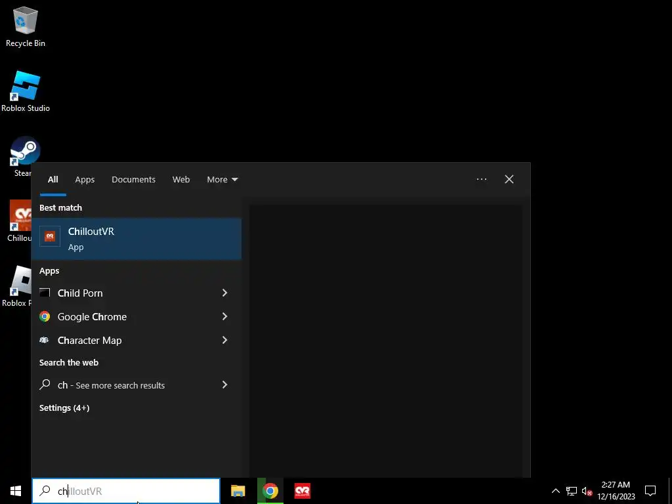Switch to the Apps search tab

click(x=85, y=180)
